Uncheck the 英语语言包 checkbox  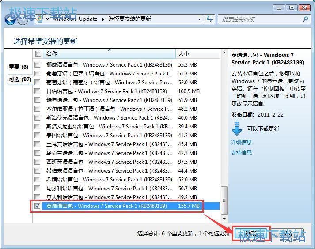coord(38,206)
